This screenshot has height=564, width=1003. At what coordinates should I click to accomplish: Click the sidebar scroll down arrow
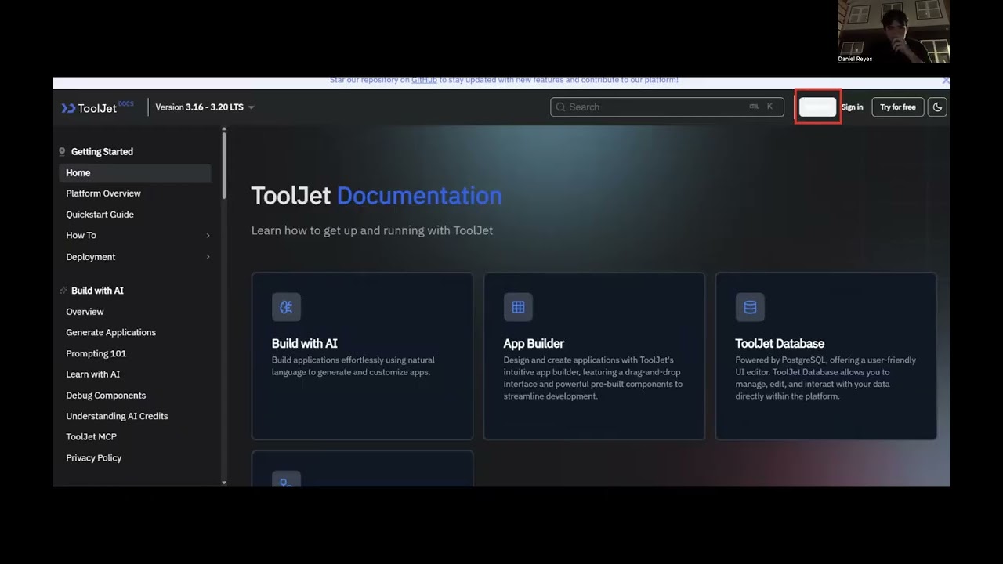(224, 483)
